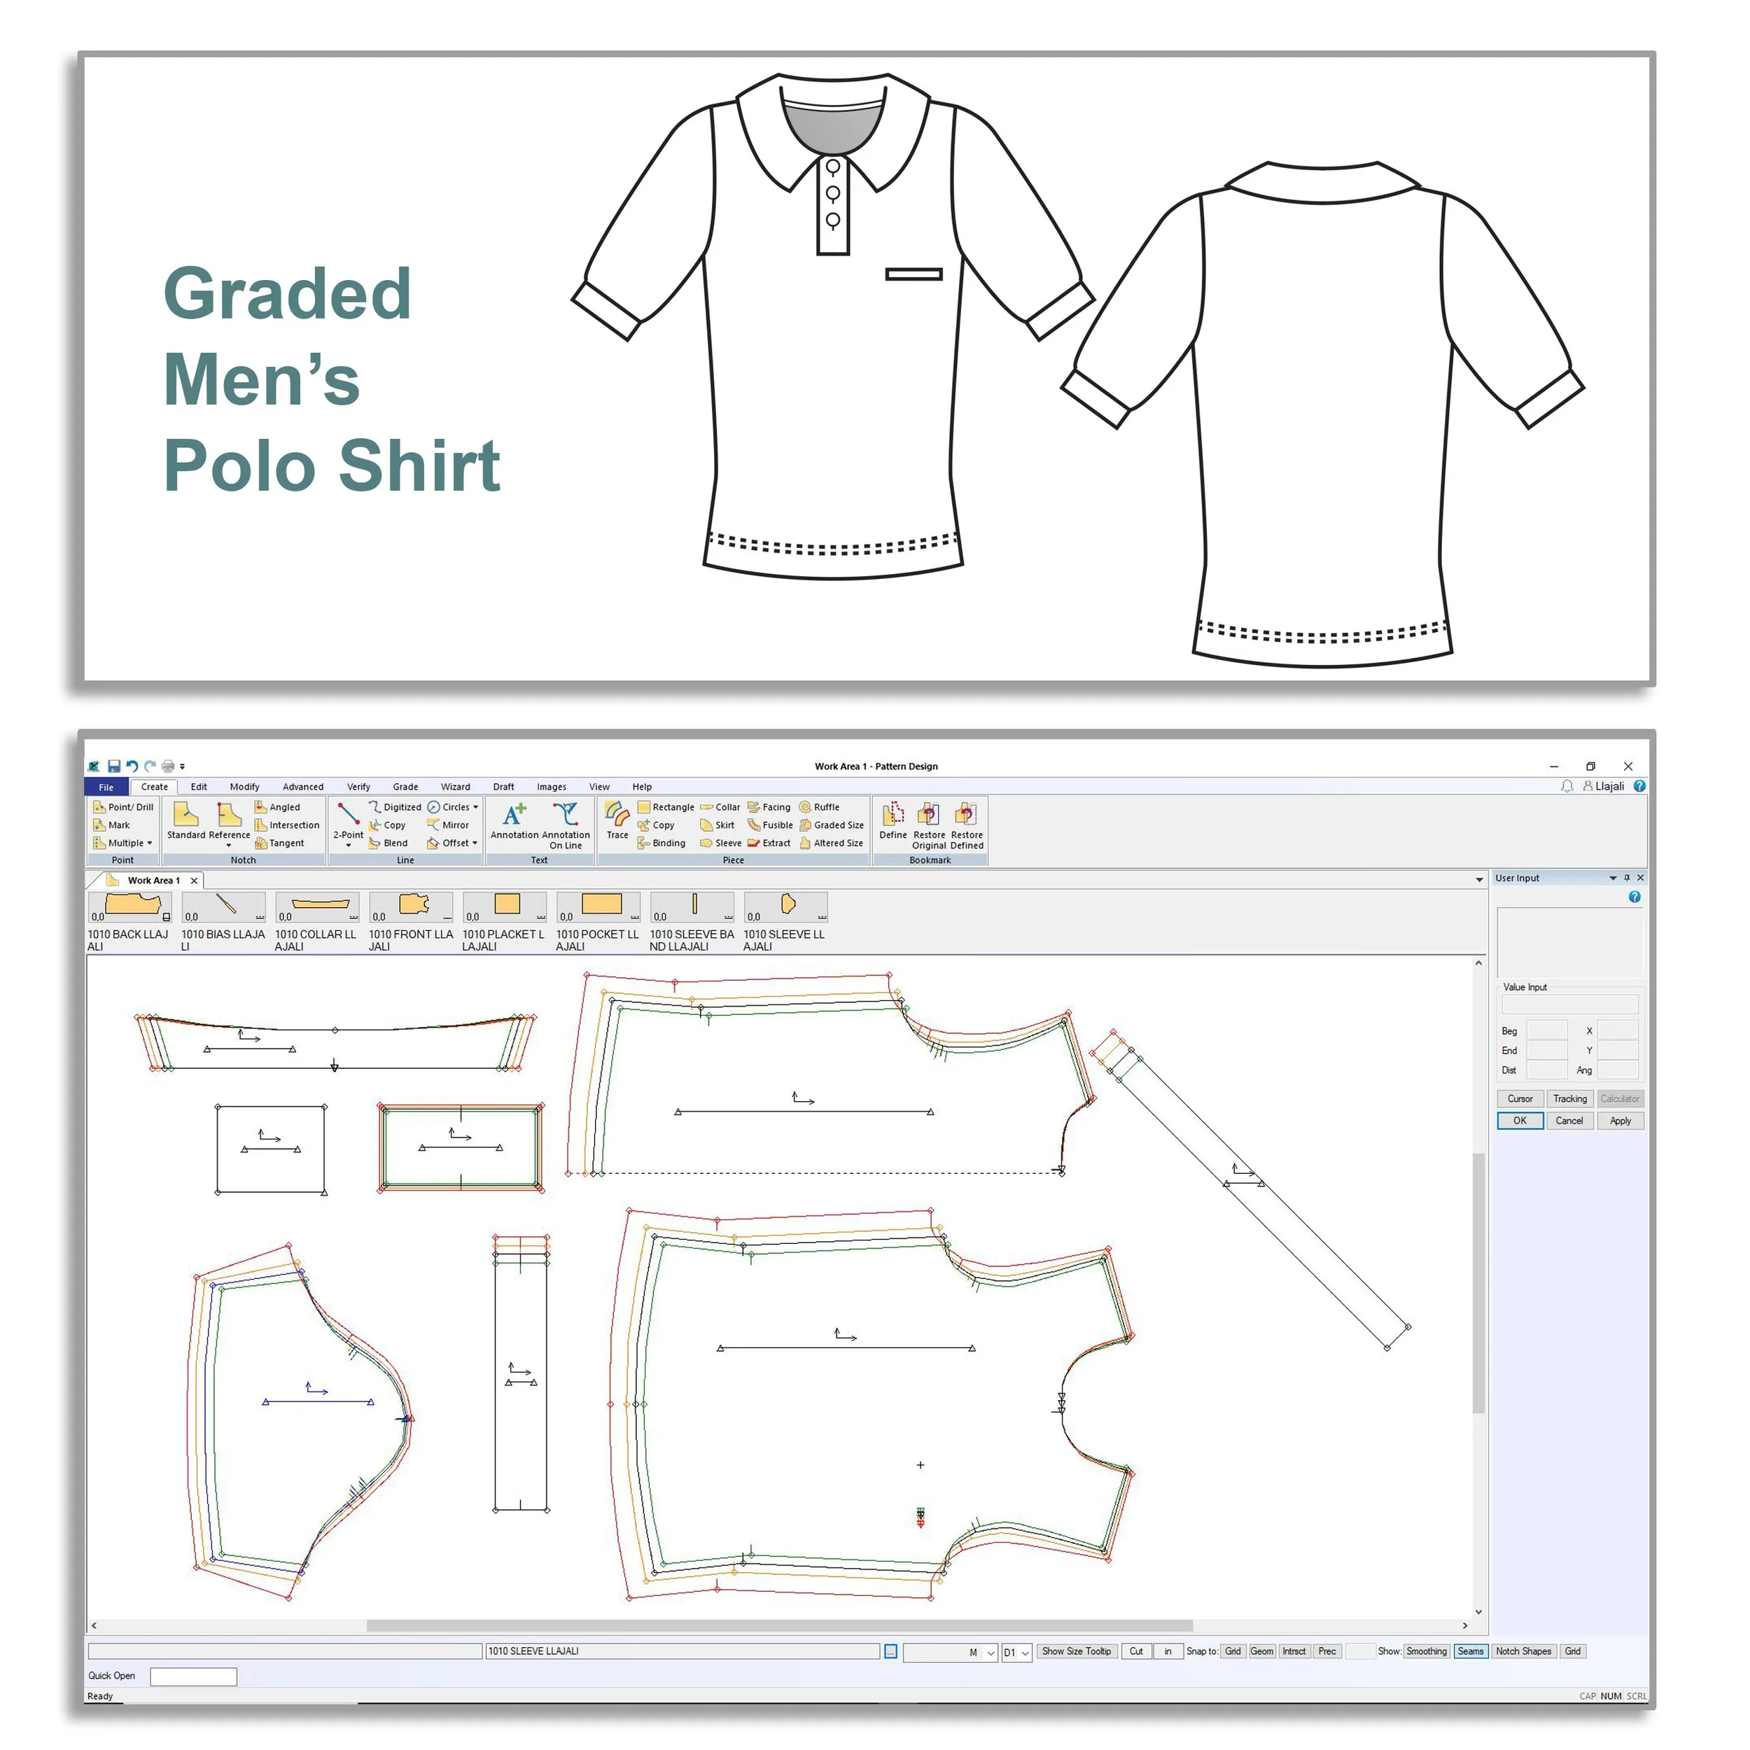Image resolution: width=1750 pixels, height=1750 pixels.
Task: Select the Intersection notch tool
Action: (287, 825)
